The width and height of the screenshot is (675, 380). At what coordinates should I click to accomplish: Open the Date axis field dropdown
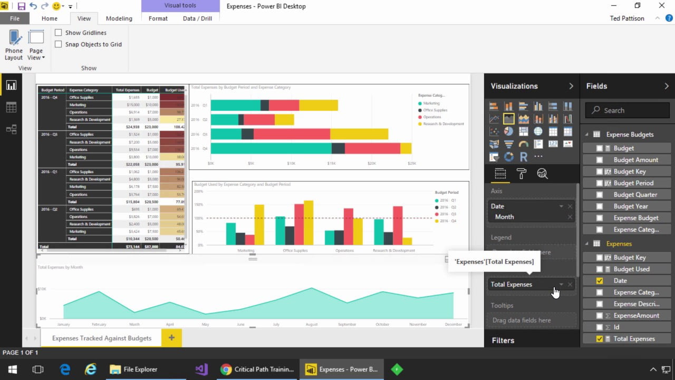(x=561, y=206)
